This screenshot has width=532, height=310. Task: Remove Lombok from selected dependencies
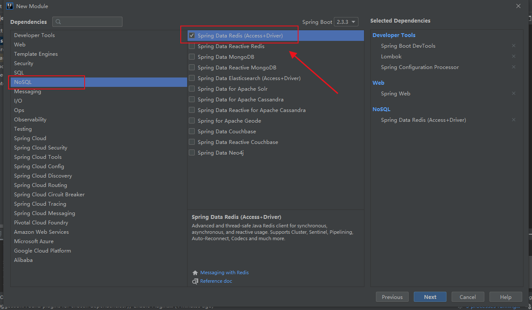[514, 56]
